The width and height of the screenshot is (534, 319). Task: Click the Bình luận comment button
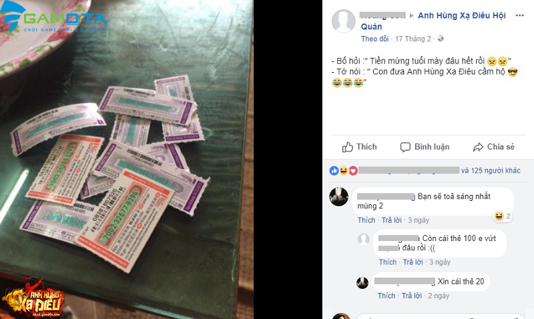(x=425, y=147)
